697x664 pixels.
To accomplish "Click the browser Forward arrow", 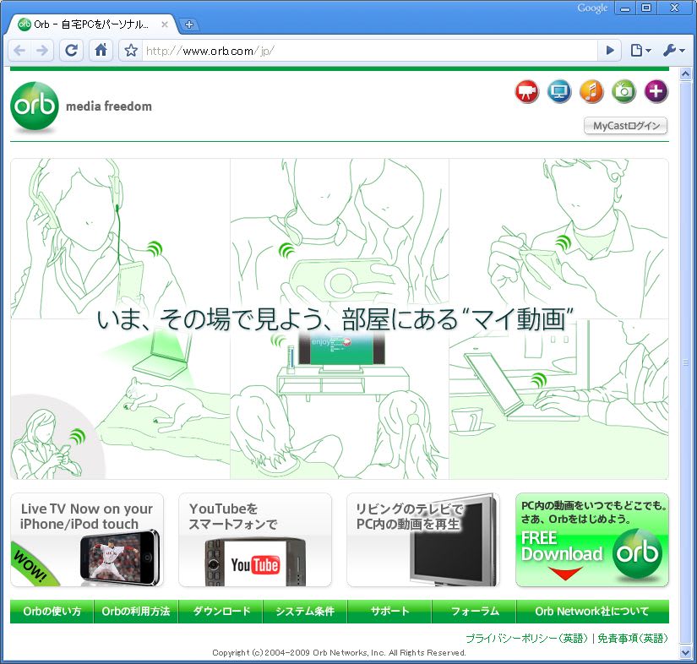I will pos(42,50).
